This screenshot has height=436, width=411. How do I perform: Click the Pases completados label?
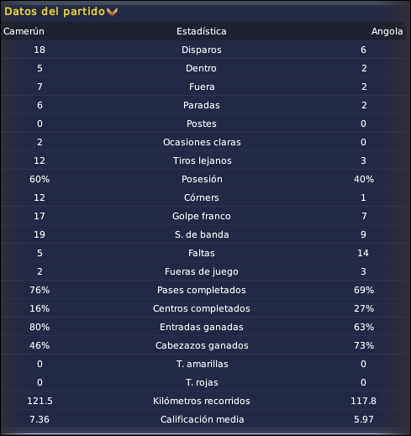click(202, 290)
